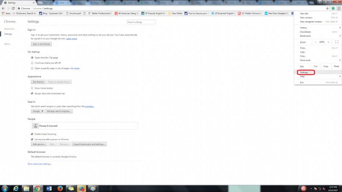Expand the Bookmarks submenu

318,36
